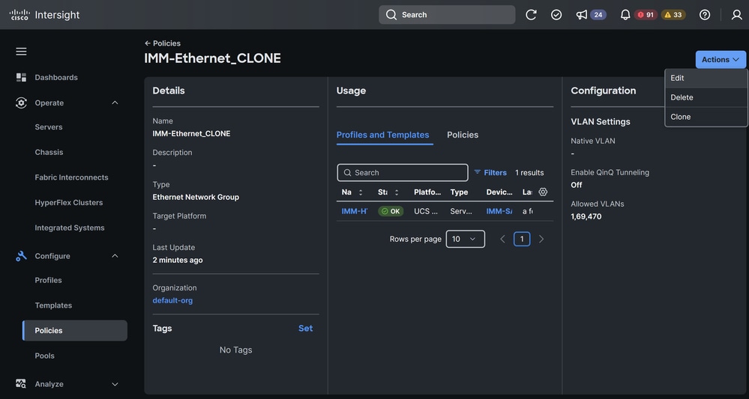Screen dimensions: 749x399
Task: Go to previous page arrow
Action: [502, 239]
